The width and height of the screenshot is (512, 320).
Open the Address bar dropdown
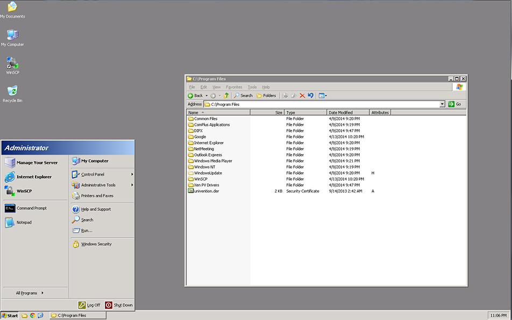442,104
